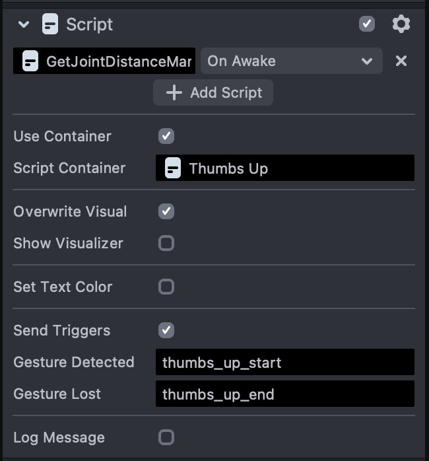Screen dimensions: 429x461
Task: Click the plus icon beside Add Script
Action: pyautogui.click(x=174, y=93)
